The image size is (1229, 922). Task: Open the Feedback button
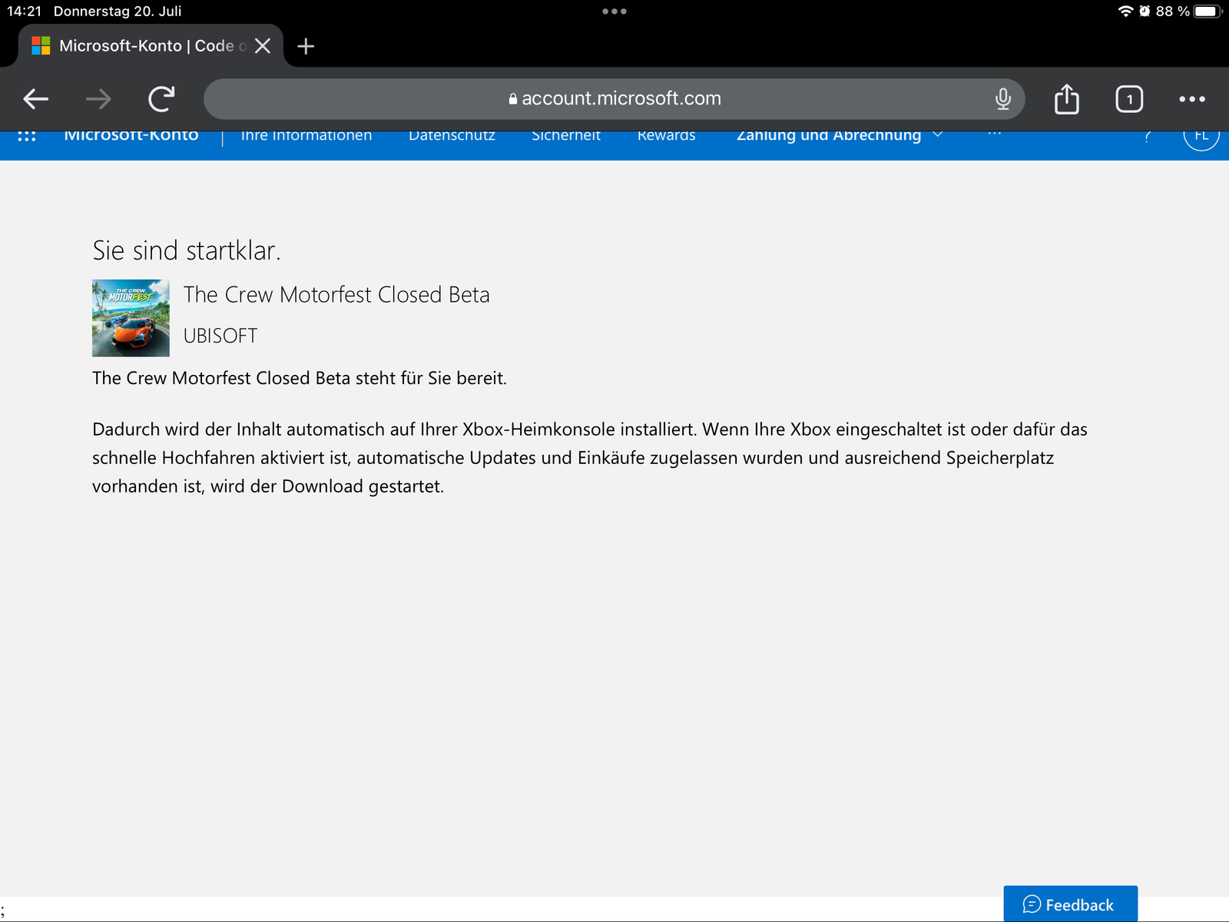coord(1070,904)
